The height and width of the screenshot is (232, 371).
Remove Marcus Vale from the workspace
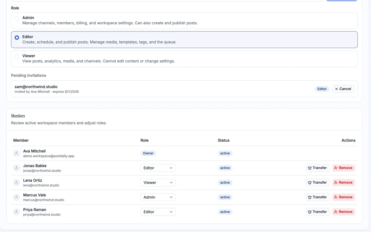[x=344, y=197]
